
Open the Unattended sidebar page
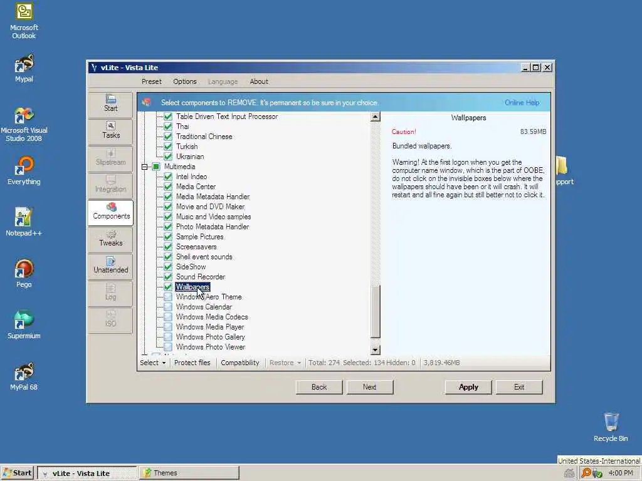click(110, 266)
